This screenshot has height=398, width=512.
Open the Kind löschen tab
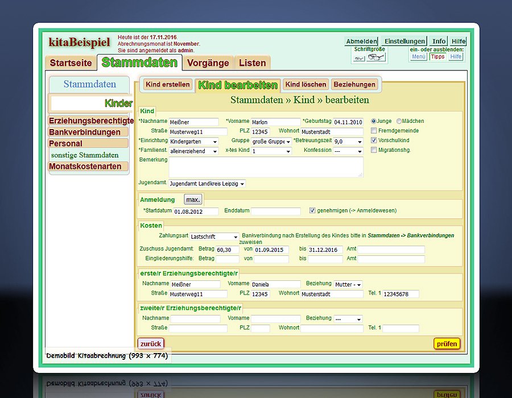[x=305, y=85]
